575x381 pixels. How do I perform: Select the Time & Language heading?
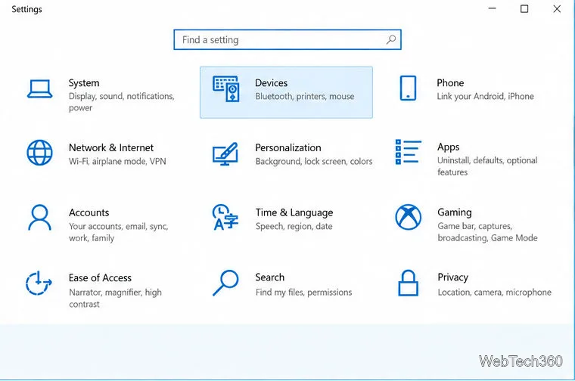tap(294, 212)
